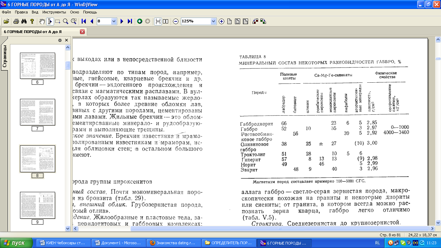Select the magnifying glass zoom tool

(x=65, y=21)
